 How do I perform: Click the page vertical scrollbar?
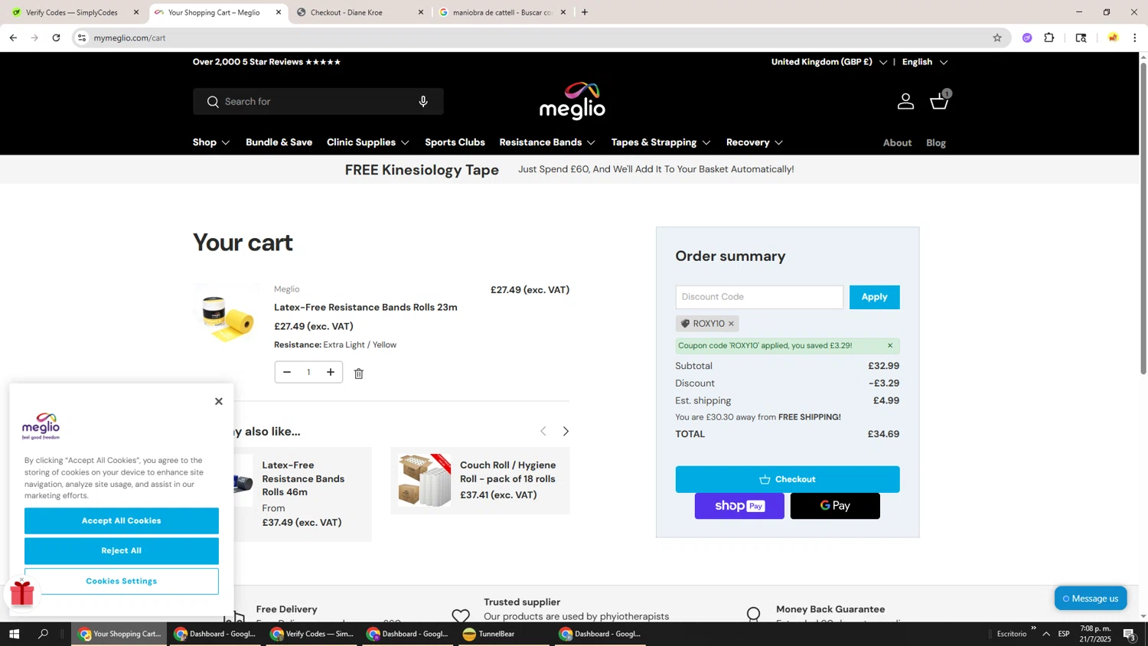tap(1143, 218)
